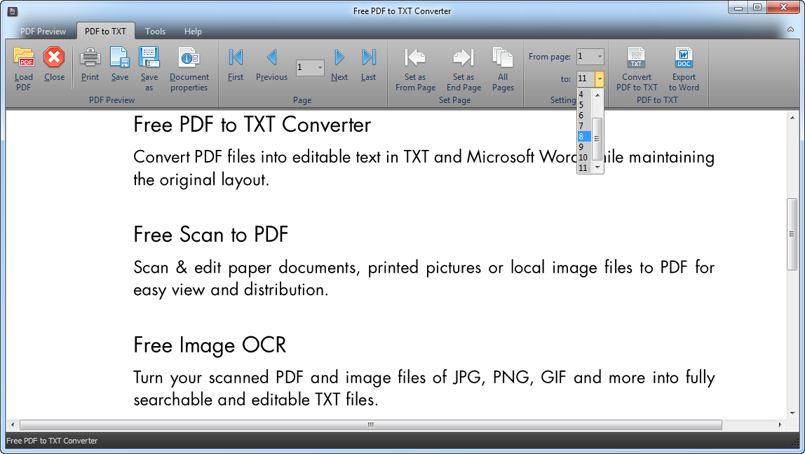
Task: Select All Pages
Action: coord(503,59)
